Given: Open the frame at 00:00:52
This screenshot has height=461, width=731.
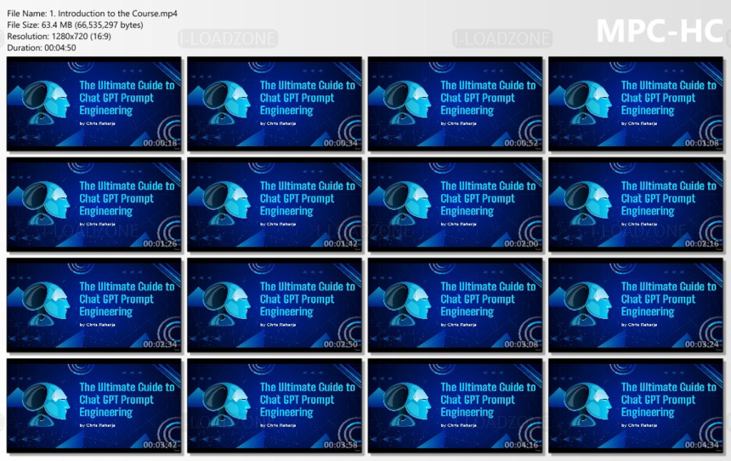Looking at the screenshot, I should click(x=456, y=104).
